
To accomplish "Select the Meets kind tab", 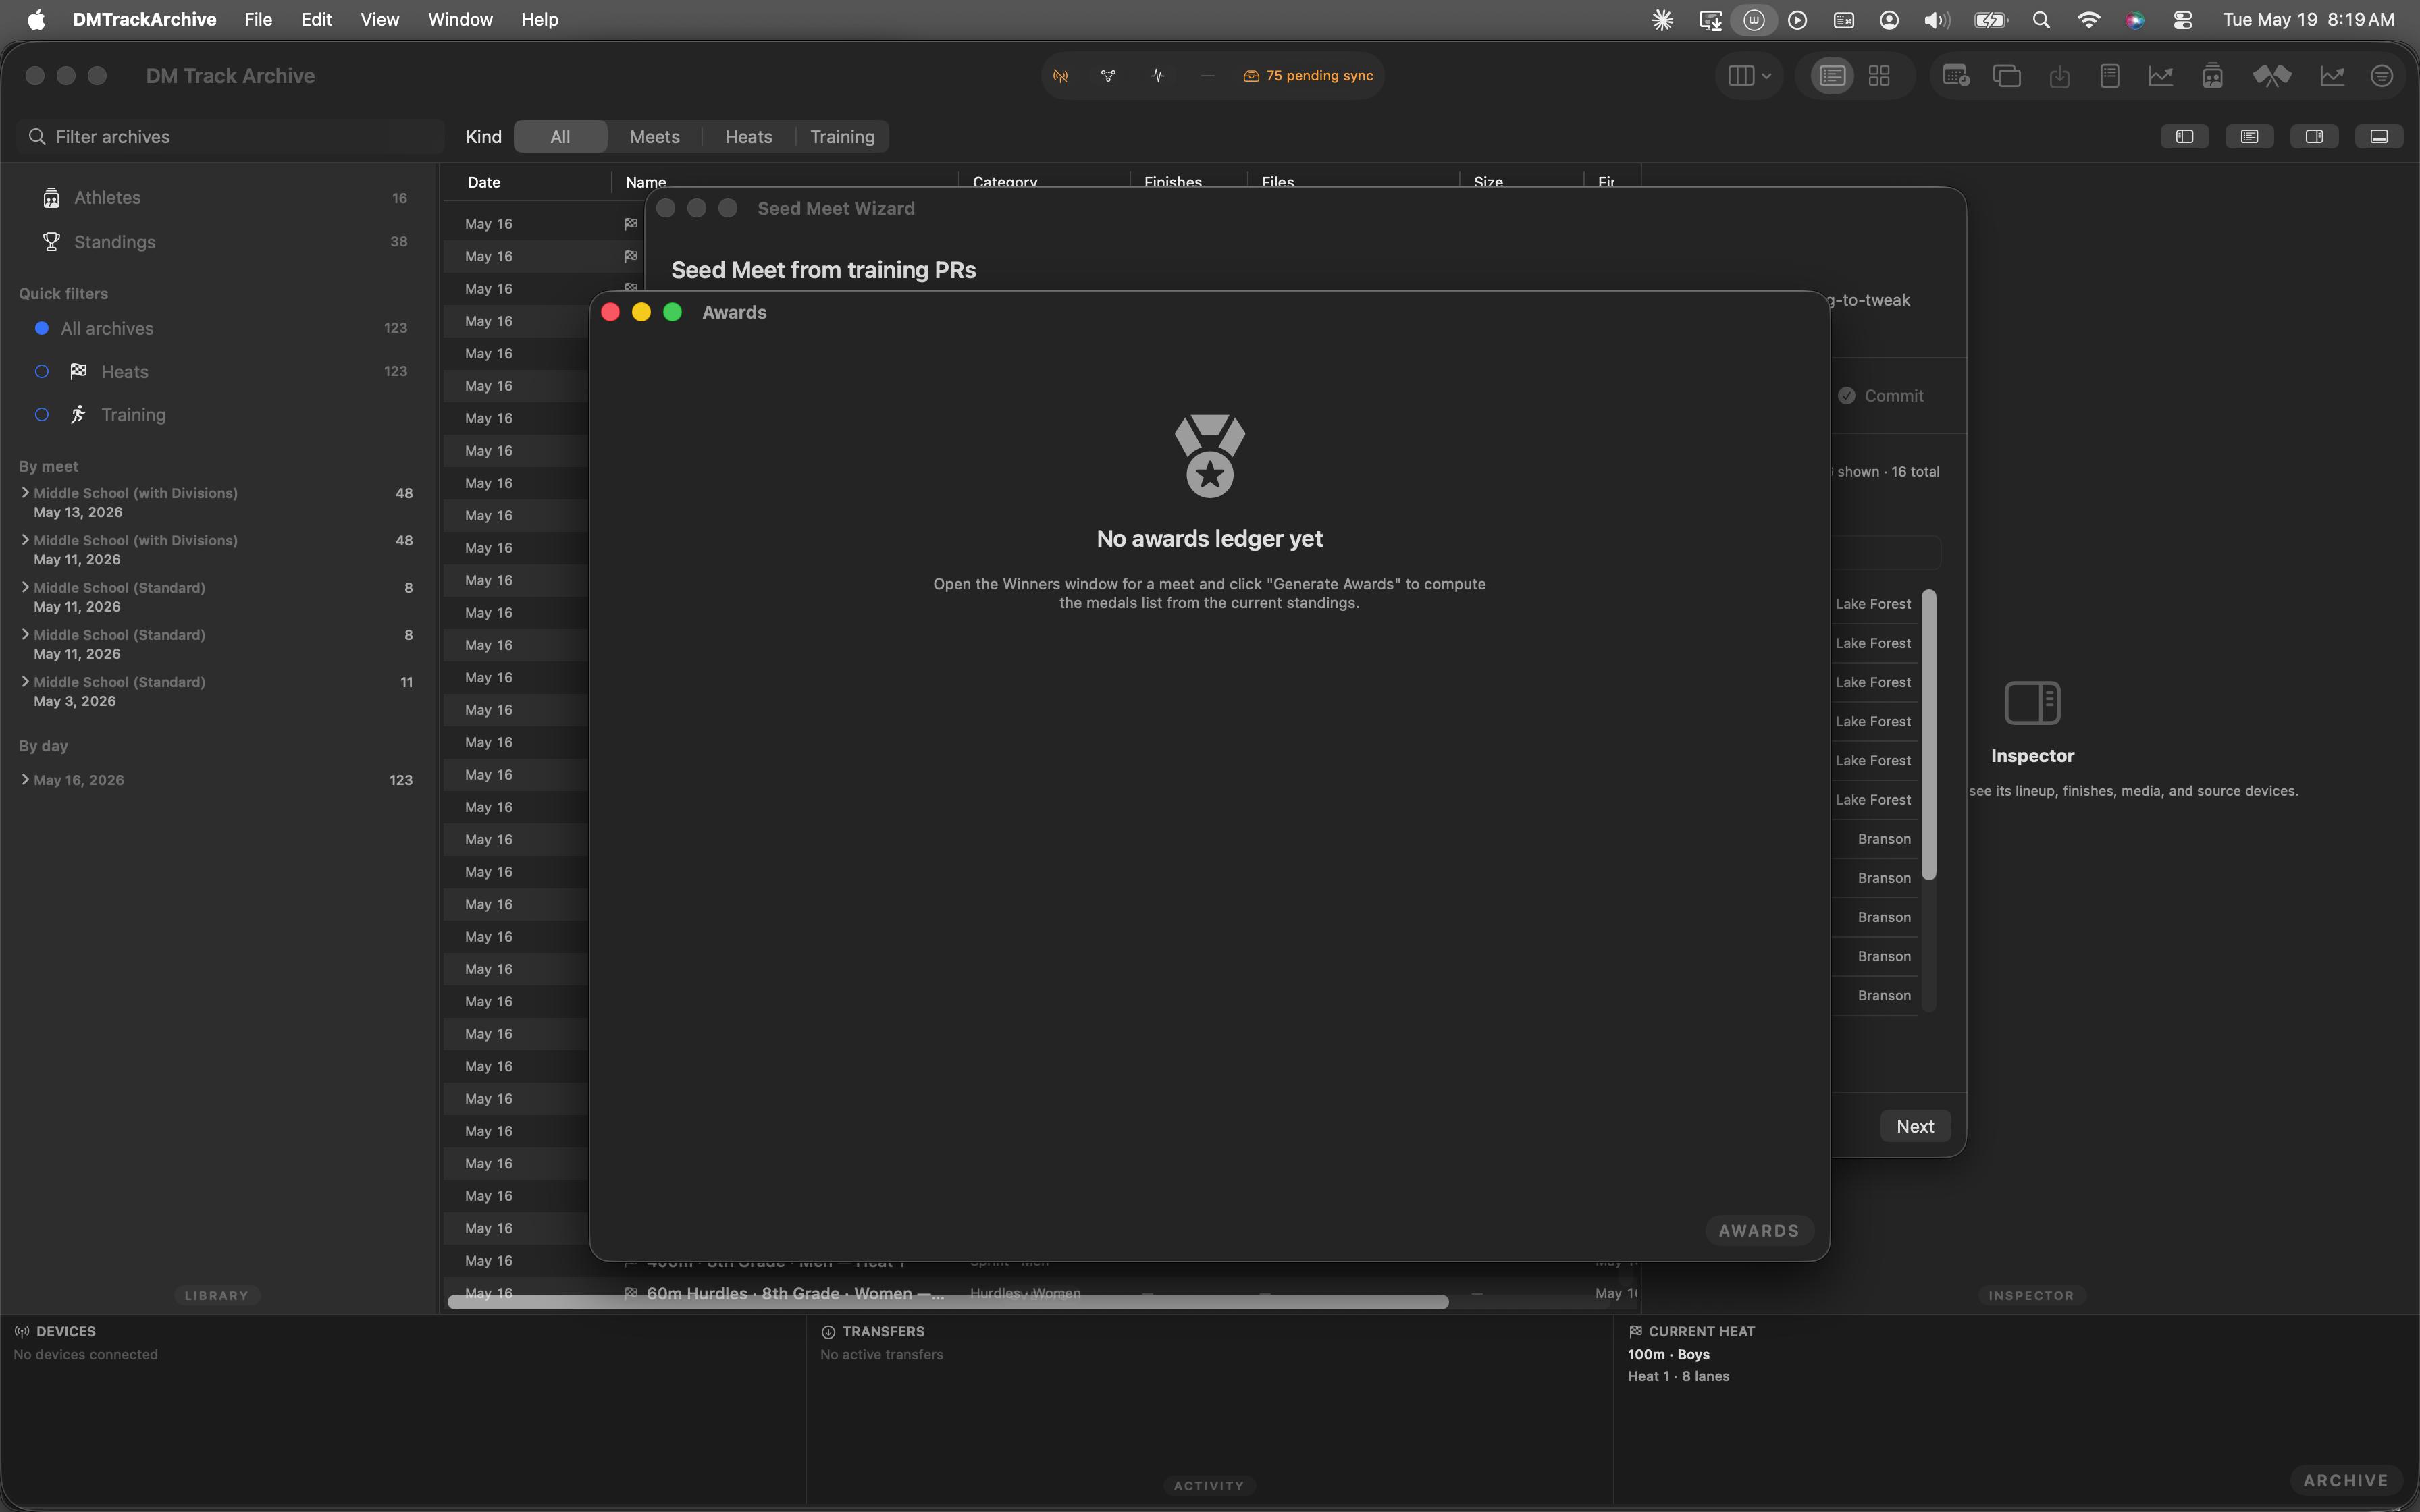I will (655, 137).
